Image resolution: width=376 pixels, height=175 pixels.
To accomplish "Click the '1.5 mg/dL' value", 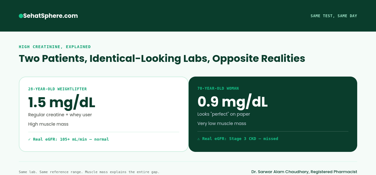I will click(62, 102).
